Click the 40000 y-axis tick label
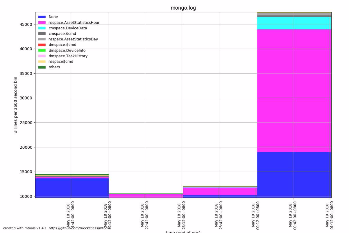Screen dimensions: 349x233 click(x=26, y=49)
